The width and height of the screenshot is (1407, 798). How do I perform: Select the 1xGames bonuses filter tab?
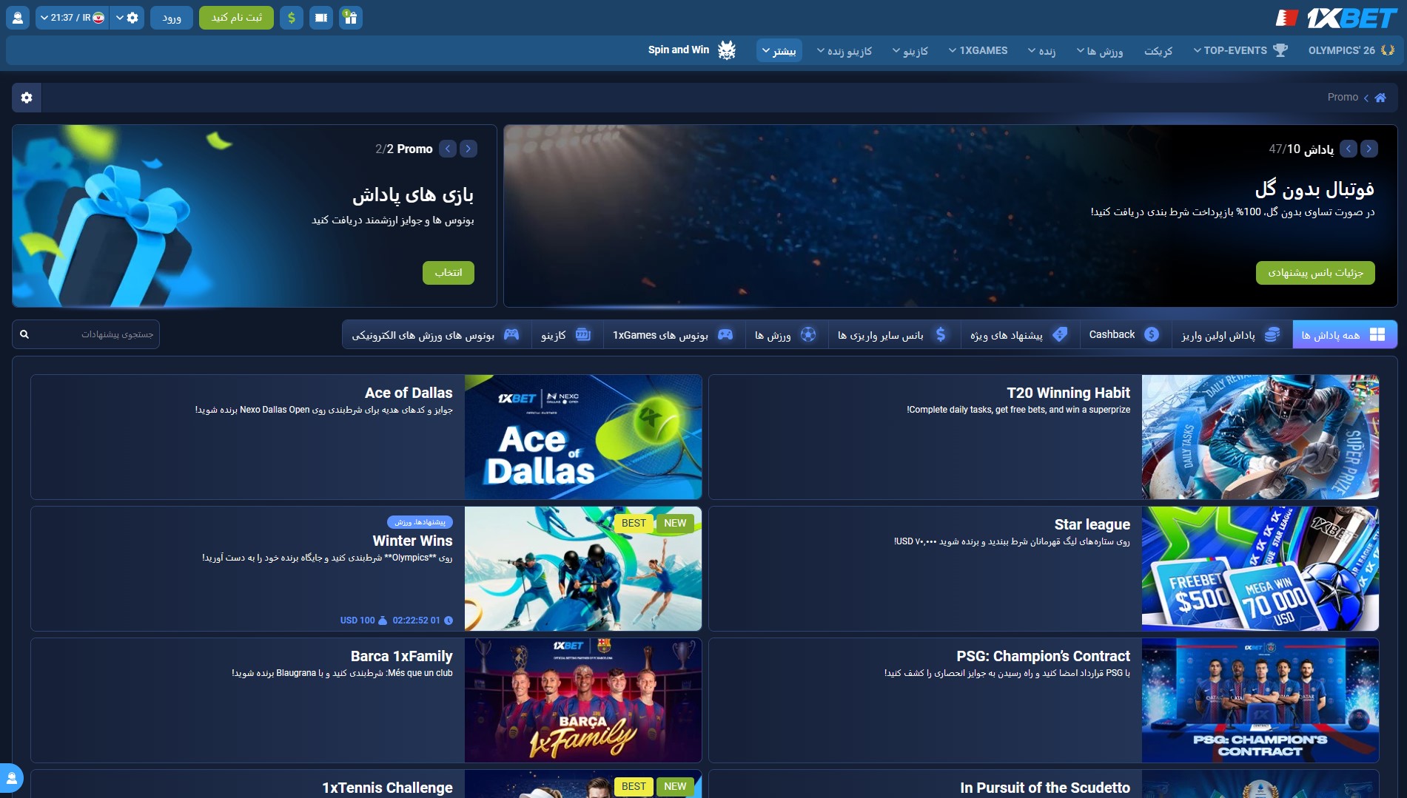point(672,335)
